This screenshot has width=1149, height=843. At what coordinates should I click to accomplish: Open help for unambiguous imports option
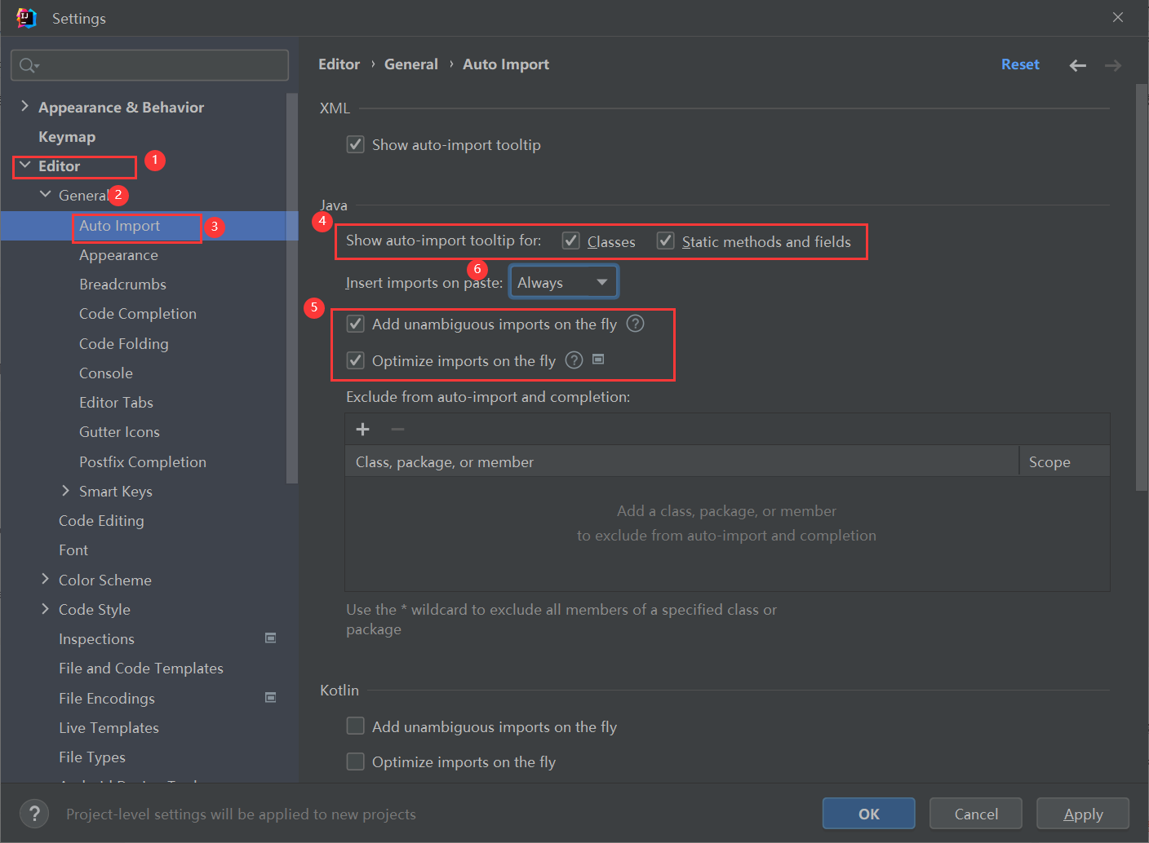click(635, 324)
